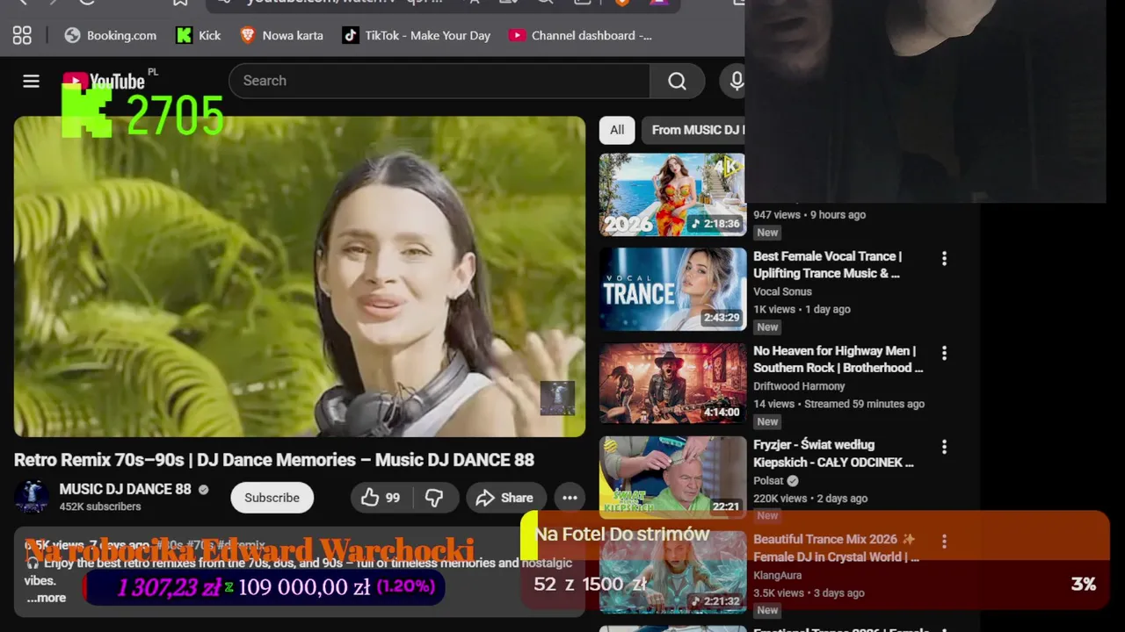Open the Channel dashboard bookmark
Viewport: 1125px width, 632px height.
click(580, 35)
